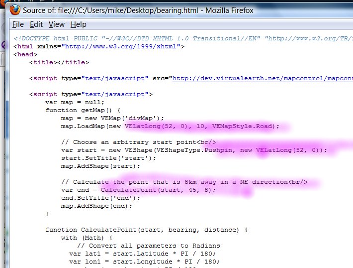Click the <head> tag line

coord(25,54)
